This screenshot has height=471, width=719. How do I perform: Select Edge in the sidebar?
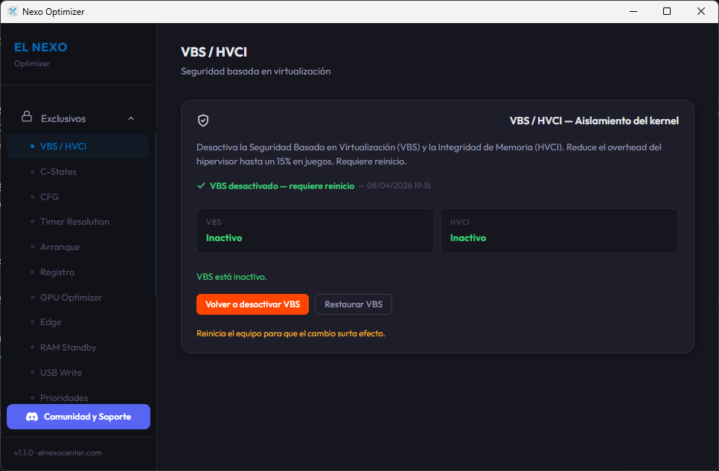pyautogui.click(x=51, y=321)
